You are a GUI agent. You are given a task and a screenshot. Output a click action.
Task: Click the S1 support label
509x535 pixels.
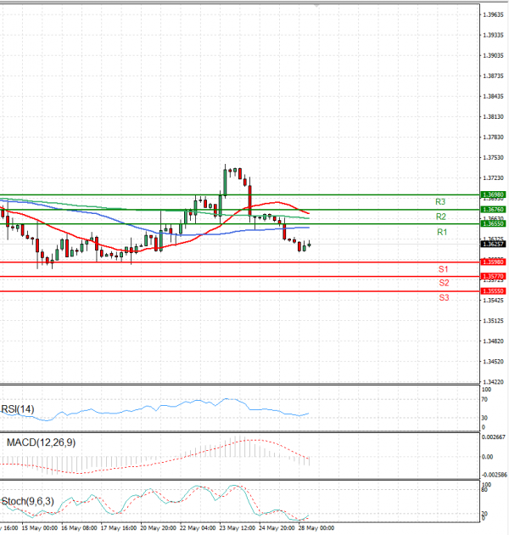point(443,269)
